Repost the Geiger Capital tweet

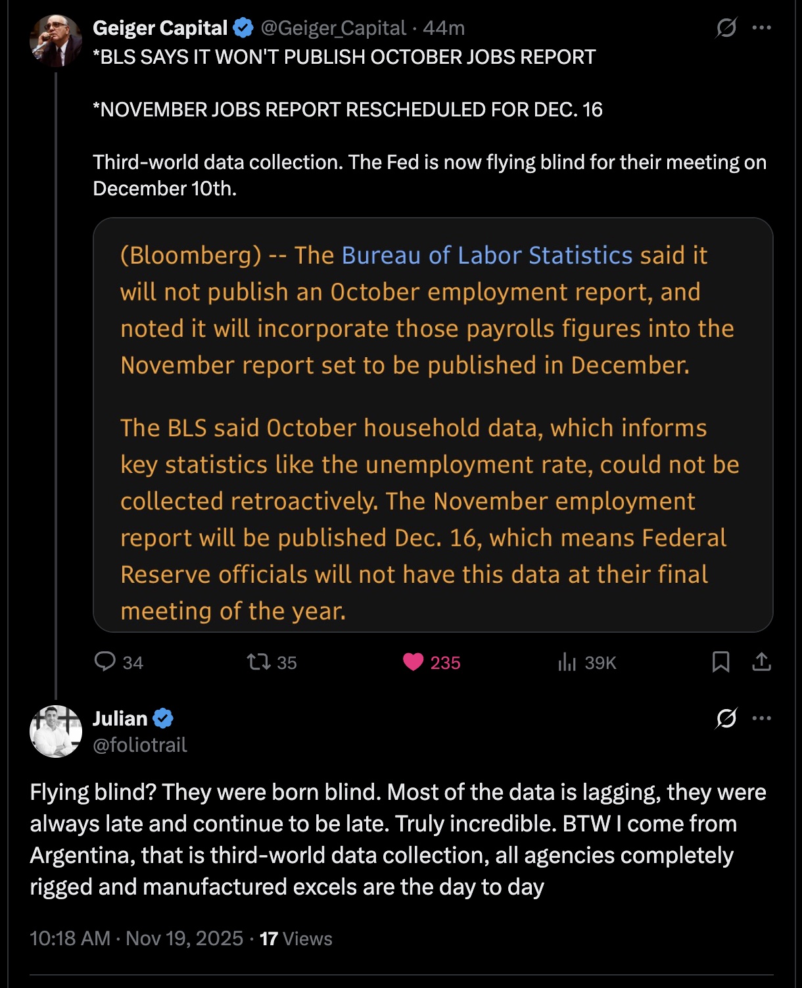[258, 661]
